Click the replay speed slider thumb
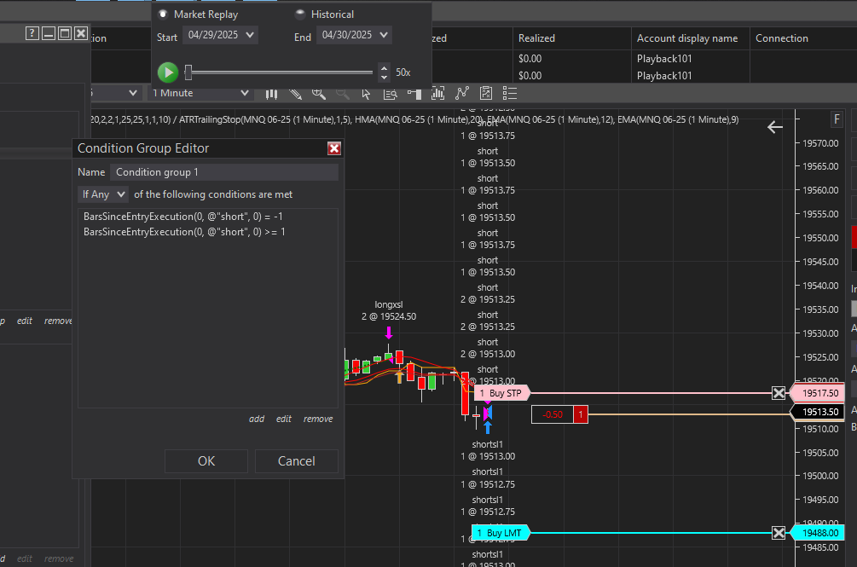 [188, 72]
